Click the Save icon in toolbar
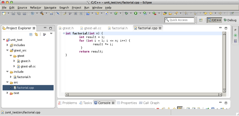Screen dimensions: 239x116 (13, 14)
